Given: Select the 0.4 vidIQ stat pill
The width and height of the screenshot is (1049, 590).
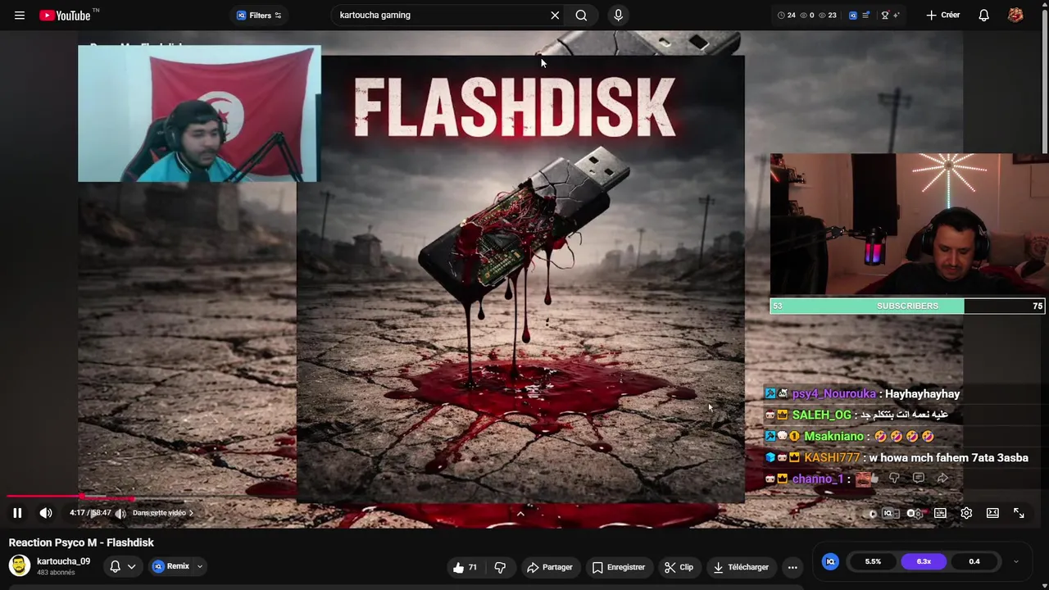Looking at the screenshot, I should [x=974, y=561].
